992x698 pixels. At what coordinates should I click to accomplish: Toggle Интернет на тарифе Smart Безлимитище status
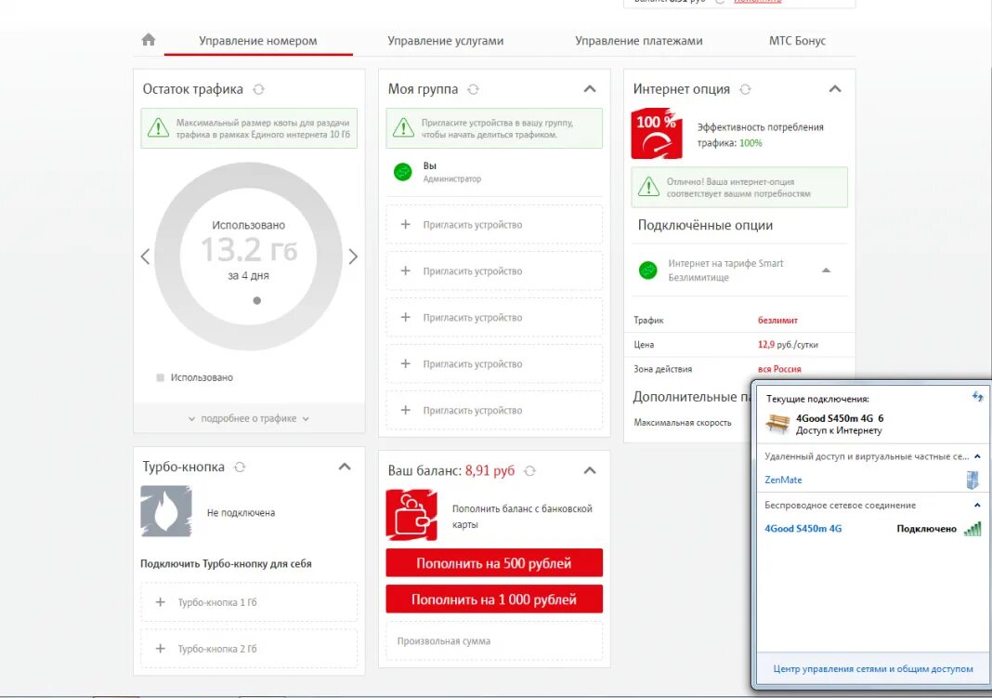[x=647, y=270]
